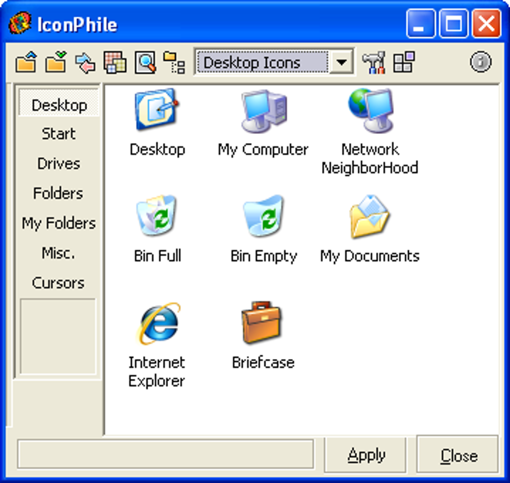Open the Desktop Icons dropdown arrow

pos(341,62)
